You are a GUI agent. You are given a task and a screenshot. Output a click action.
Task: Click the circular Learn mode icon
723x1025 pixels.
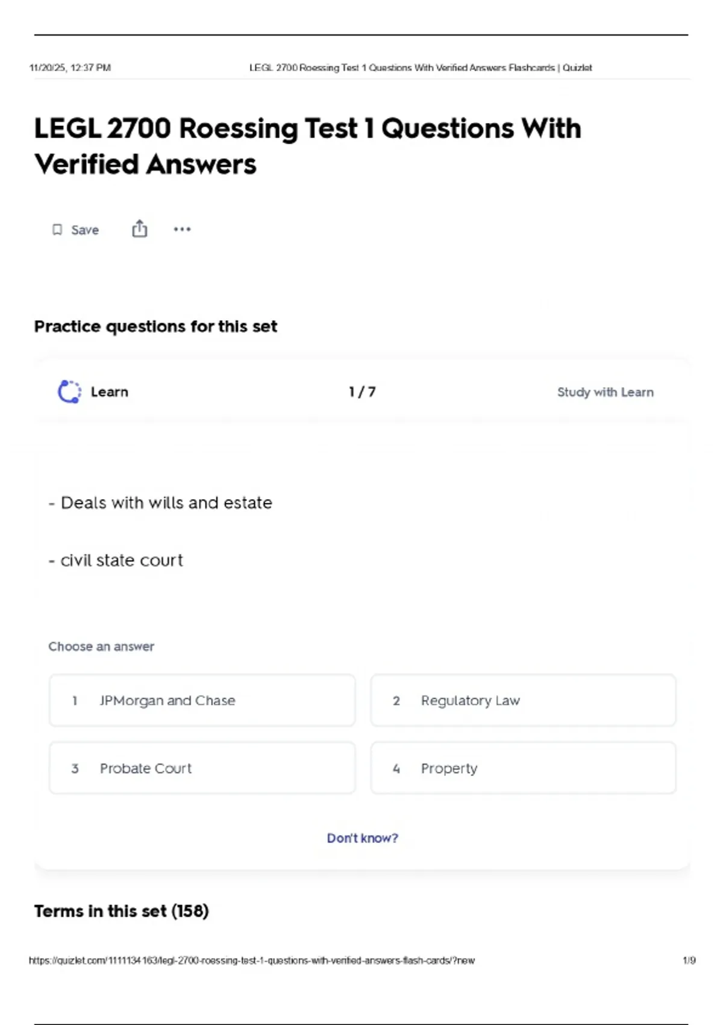pos(69,392)
